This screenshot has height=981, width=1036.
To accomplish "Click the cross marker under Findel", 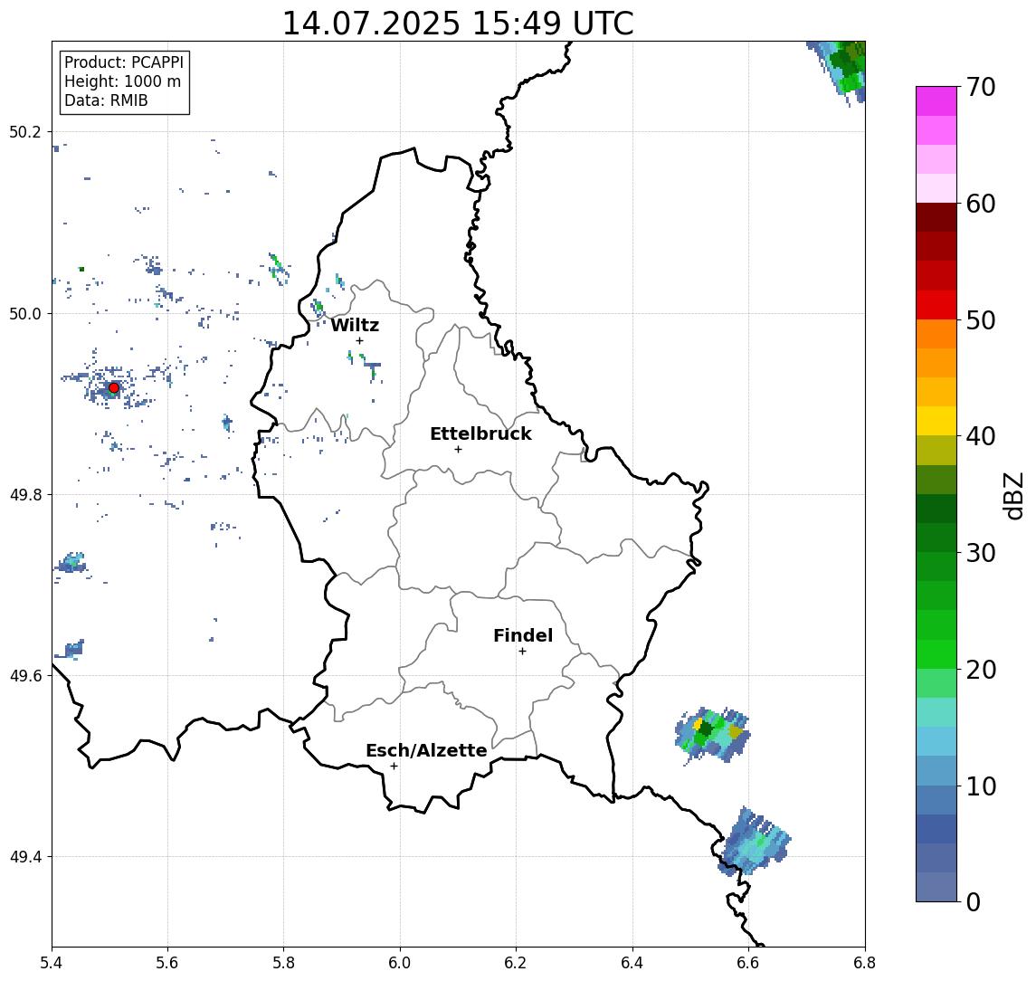I will (522, 652).
